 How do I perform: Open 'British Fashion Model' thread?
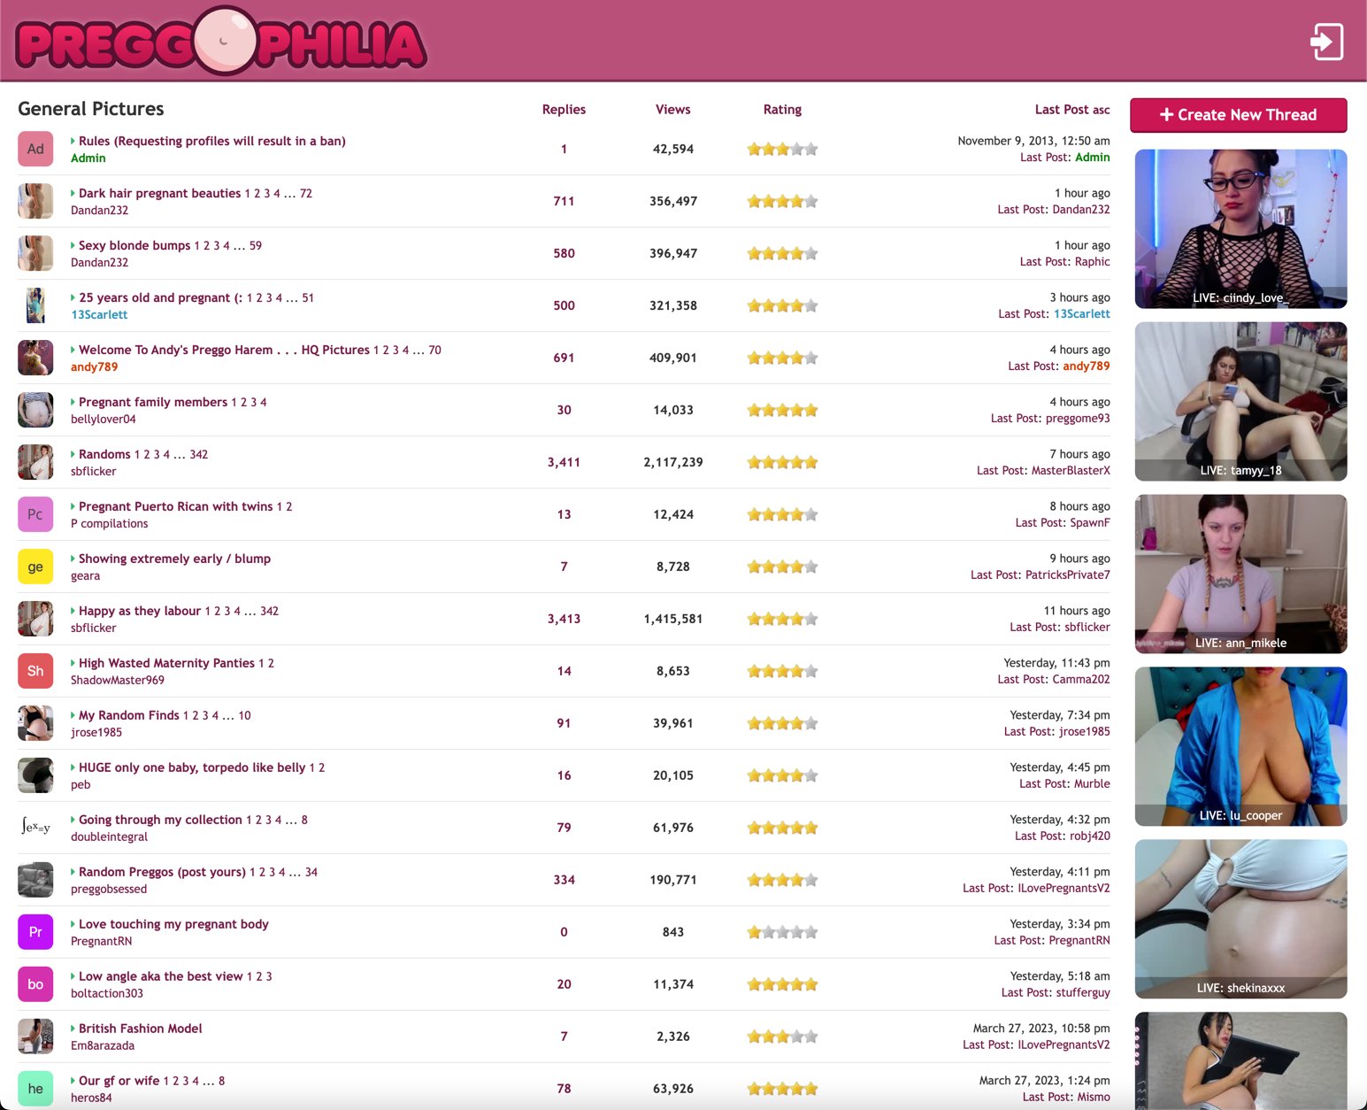click(140, 1029)
